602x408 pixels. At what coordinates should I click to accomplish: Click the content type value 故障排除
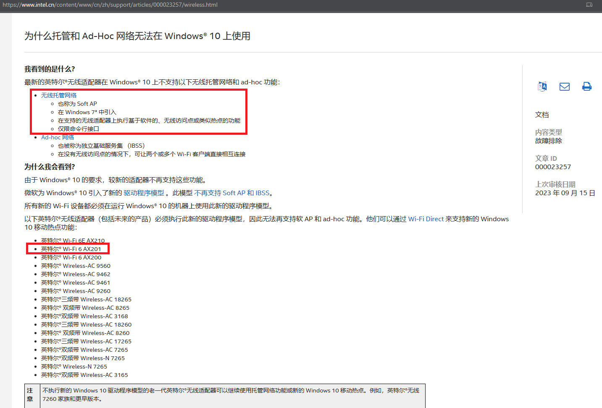pos(549,141)
